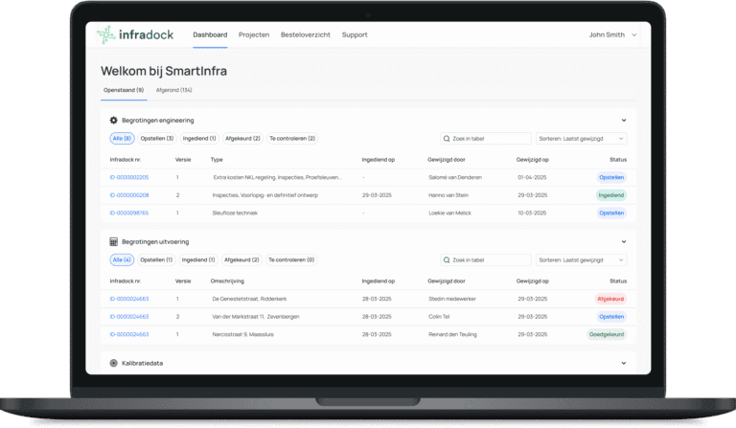
Task: Filter engineering by Opstellen (3)
Action: [x=157, y=139]
